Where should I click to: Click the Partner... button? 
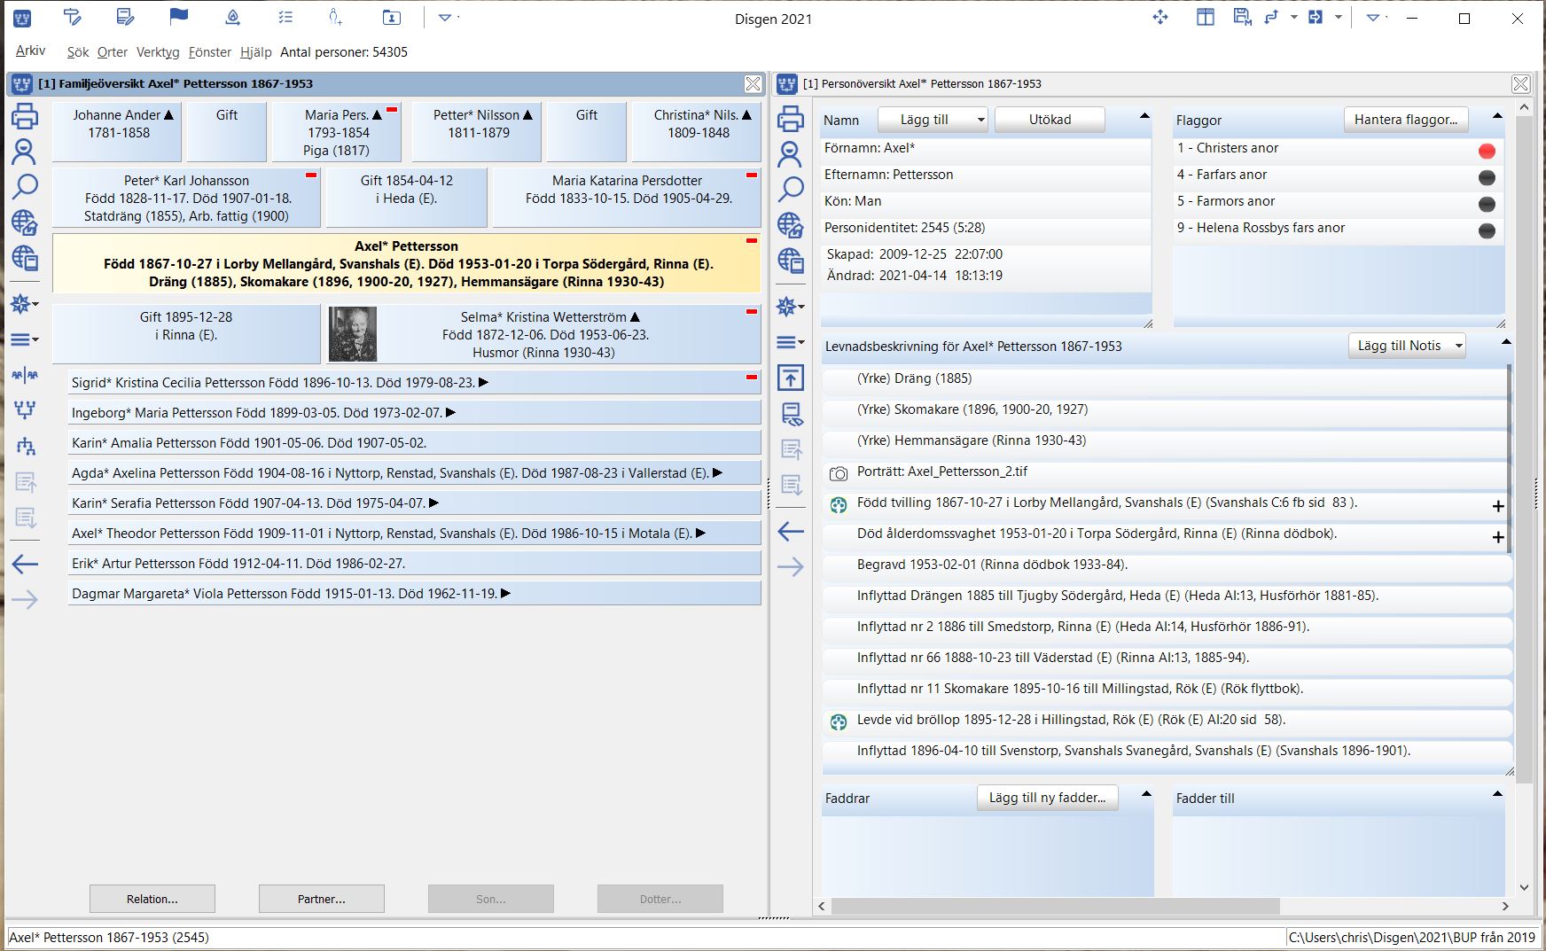coord(322,899)
